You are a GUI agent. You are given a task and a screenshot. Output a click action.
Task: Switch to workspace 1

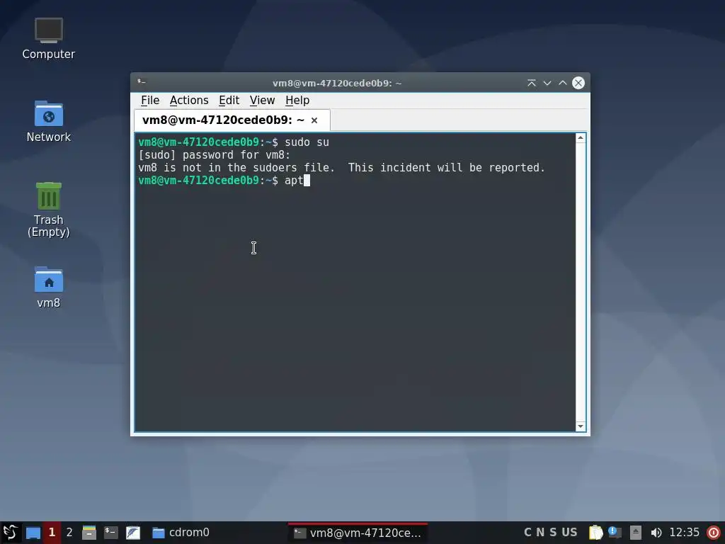coord(52,533)
